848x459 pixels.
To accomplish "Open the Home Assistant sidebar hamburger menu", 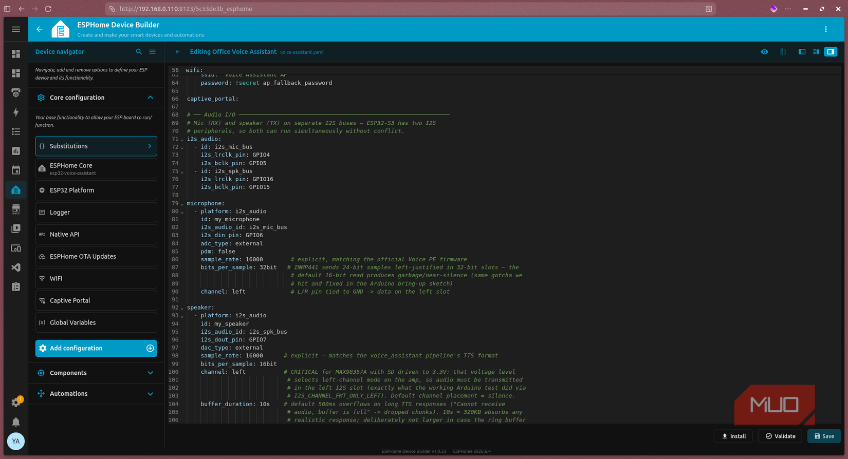I will (x=16, y=29).
